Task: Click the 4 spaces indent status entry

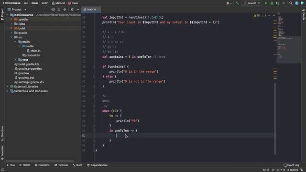Action: [x=292, y=170]
